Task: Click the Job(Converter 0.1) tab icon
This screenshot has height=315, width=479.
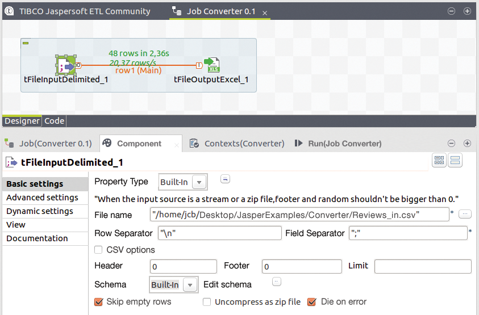Action: 10,143
